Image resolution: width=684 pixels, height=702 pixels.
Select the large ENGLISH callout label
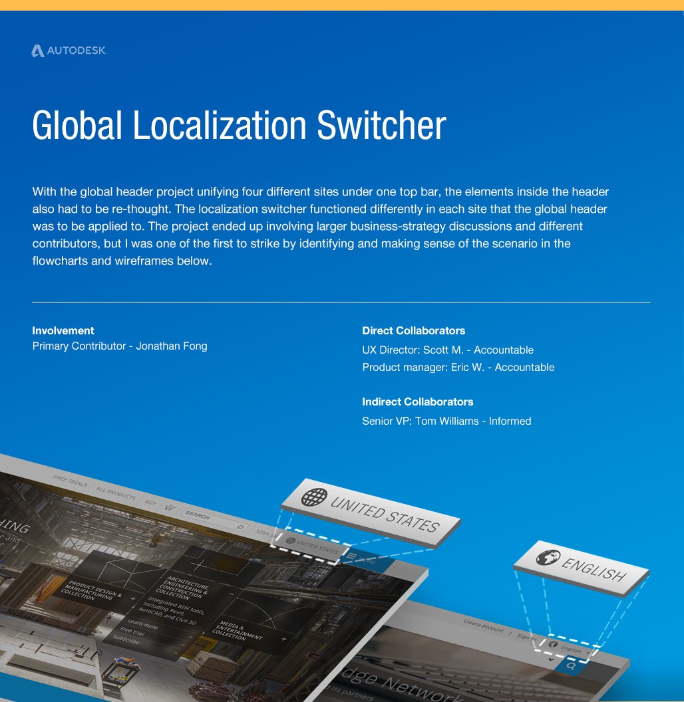tap(594, 570)
